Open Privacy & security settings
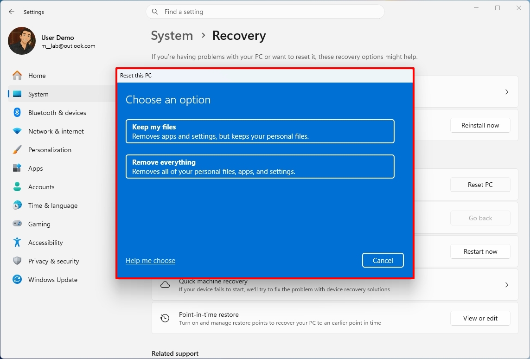The image size is (530, 359). click(x=62, y=261)
